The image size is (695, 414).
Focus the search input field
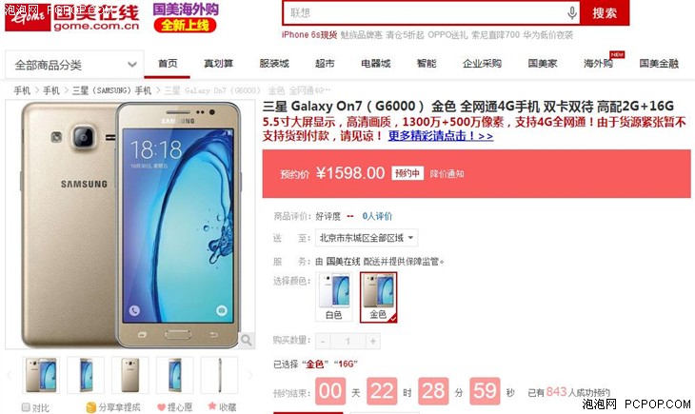426,13
